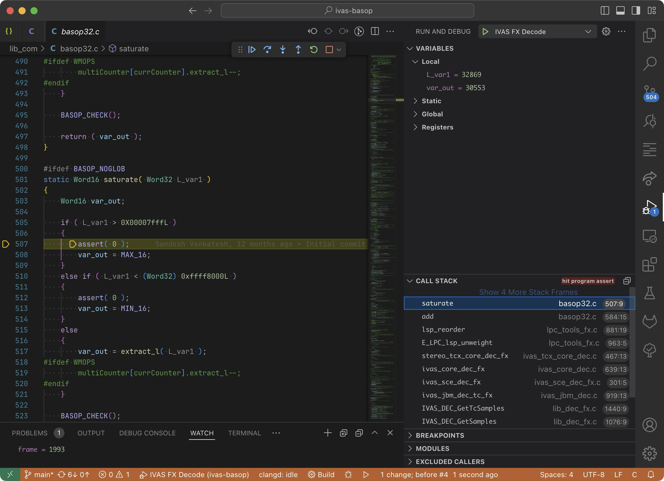Viewport: 664px width, 481px height.
Task: Click Continue in the debug toolbar
Action: click(x=252, y=50)
